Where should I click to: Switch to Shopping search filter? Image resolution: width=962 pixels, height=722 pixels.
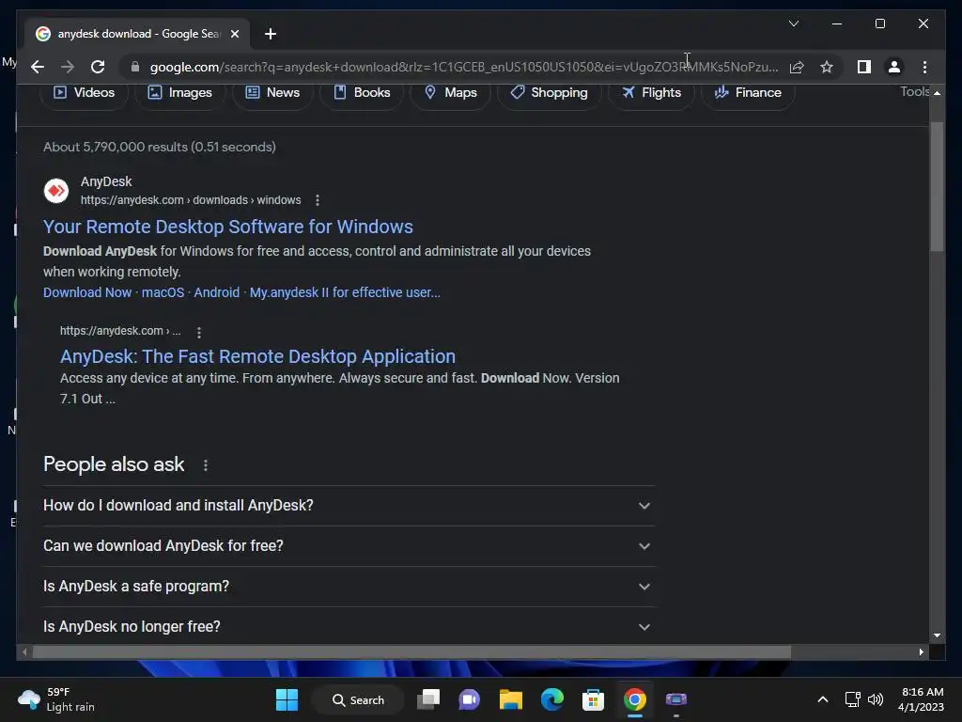(x=549, y=93)
